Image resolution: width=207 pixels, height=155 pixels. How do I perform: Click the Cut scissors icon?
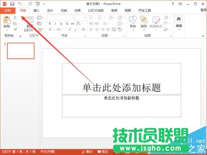[x=15, y=17]
